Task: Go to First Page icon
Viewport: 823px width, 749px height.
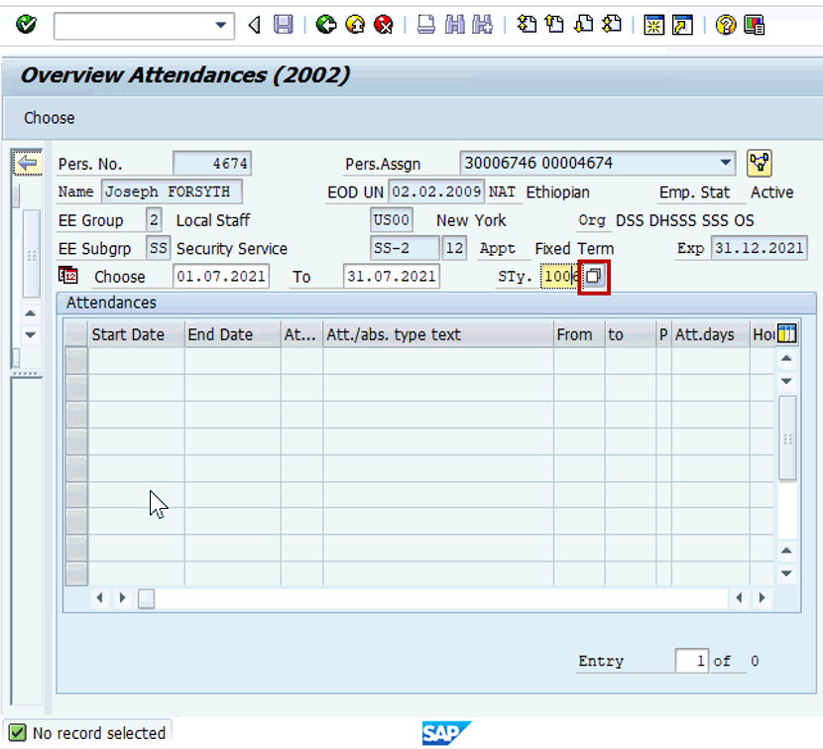Action: (527, 25)
